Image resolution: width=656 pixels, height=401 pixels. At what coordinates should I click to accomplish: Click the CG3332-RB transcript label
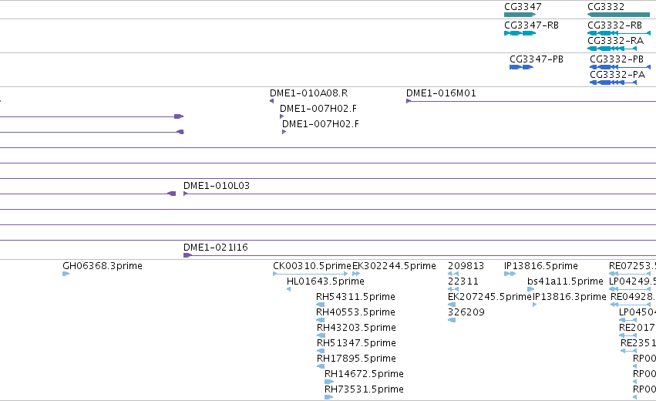[x=614, y=25]
